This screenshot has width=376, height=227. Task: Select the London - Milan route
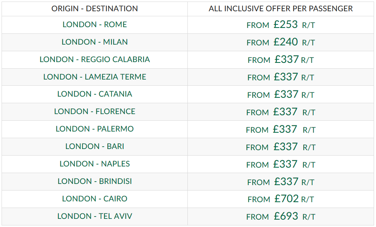(x=94, y=42)
